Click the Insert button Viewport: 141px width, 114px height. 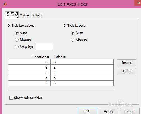pos(126,63)
